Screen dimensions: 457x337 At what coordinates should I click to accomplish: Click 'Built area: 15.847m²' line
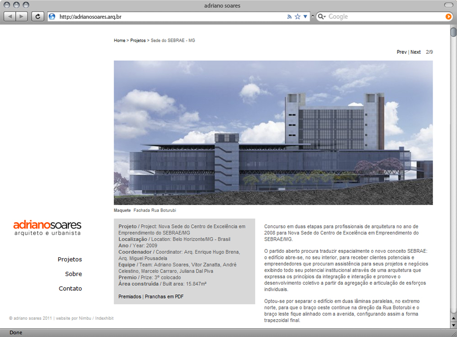click(x=184, y=284)
